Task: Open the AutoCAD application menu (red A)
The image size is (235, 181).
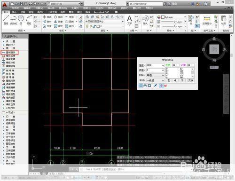Action: coord(5,5)
